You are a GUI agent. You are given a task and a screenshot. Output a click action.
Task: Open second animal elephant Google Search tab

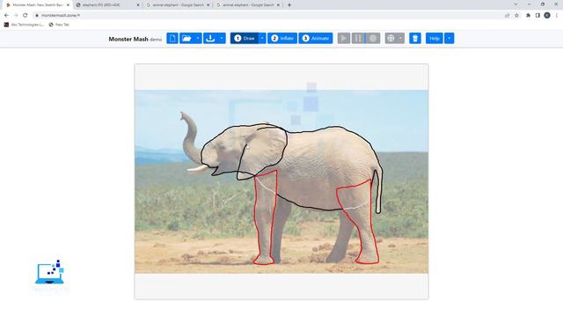pos(248,5)
